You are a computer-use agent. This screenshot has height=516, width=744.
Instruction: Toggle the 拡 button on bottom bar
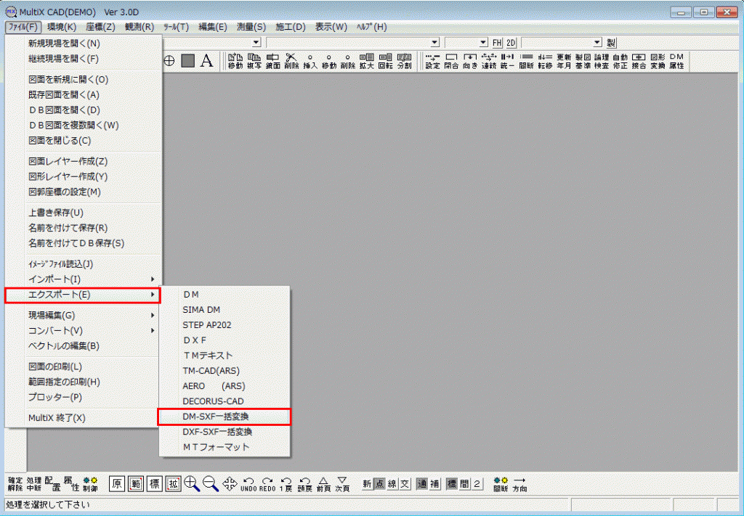173,483
